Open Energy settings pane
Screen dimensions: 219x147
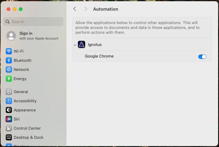pyautogui.click(x=33, y=79)
